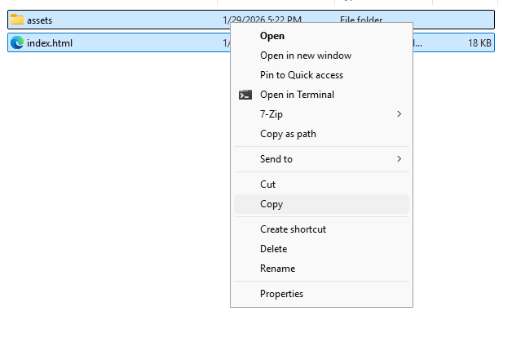Click the Terminal icon in the context menu
Viewport: 512px width, 351px height.
coord(245,95)
